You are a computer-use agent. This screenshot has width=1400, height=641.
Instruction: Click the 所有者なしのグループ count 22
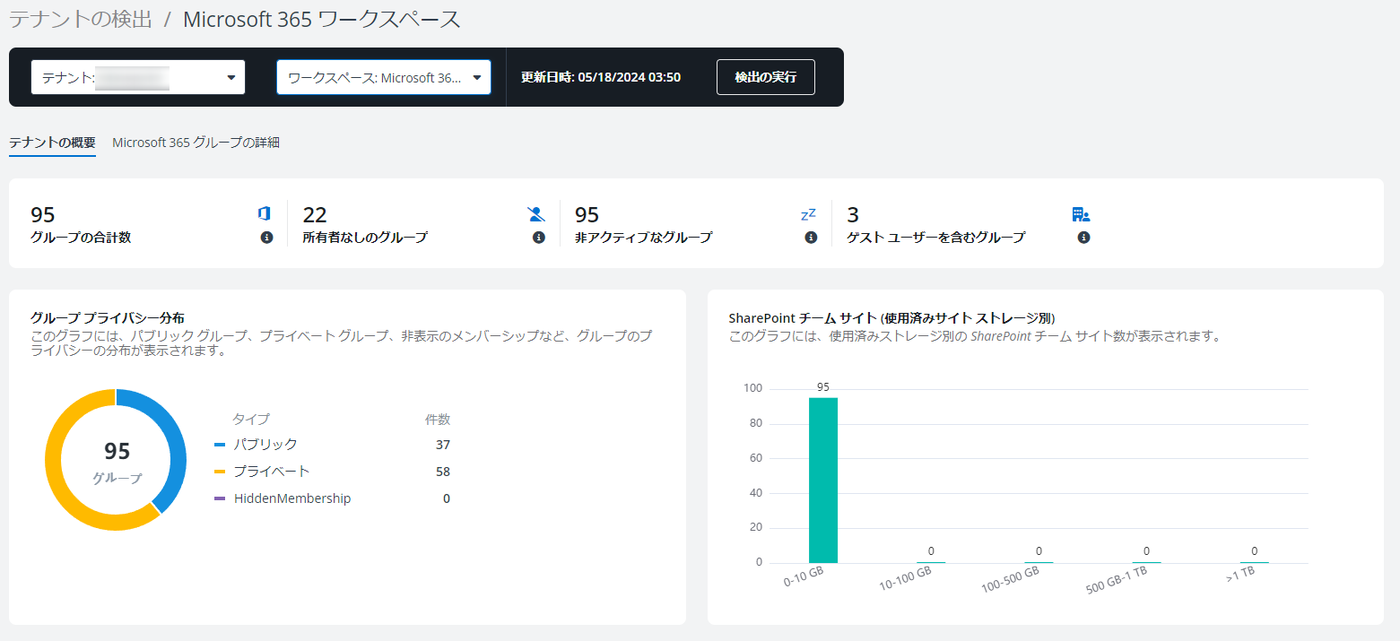[x=315, y=214]
